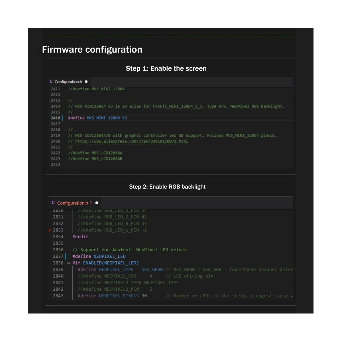Image resolution: width=342 pixels, height=342 pixels.
Task: Click the Firmware configuration heading
Action: tap(92, 50)
